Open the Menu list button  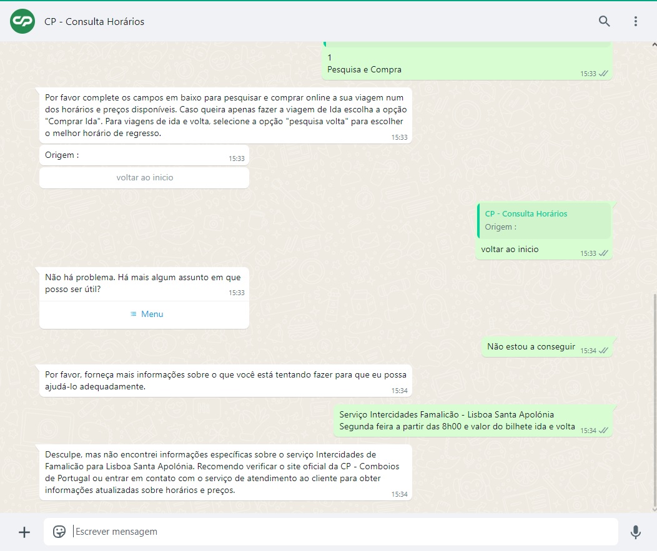144,314
